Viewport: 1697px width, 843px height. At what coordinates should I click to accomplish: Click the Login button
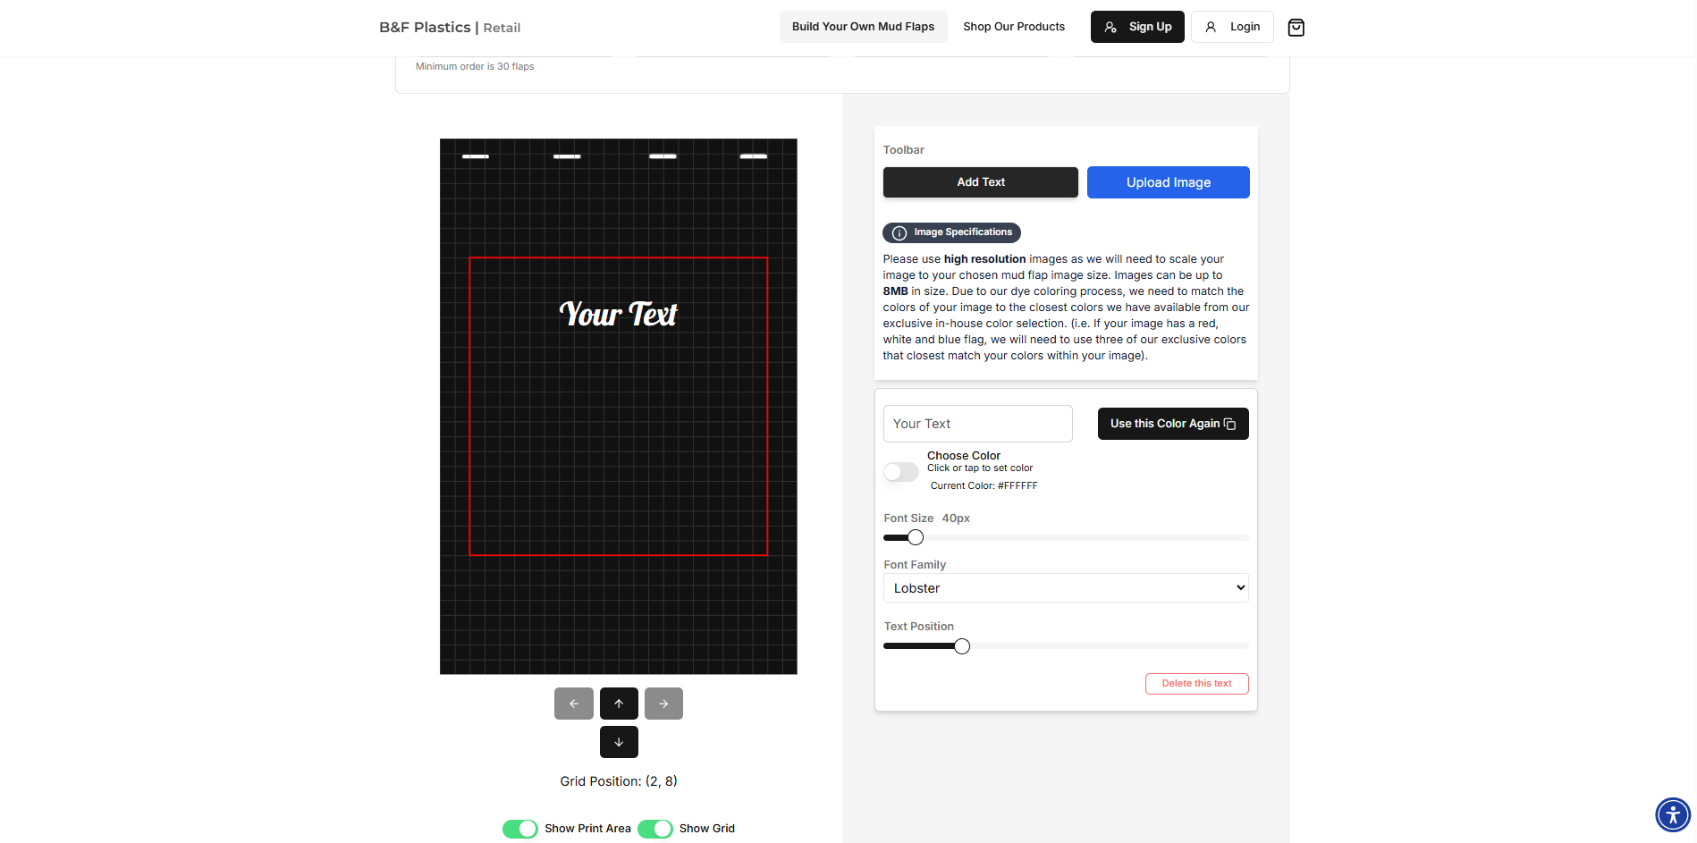point(1232,27)
